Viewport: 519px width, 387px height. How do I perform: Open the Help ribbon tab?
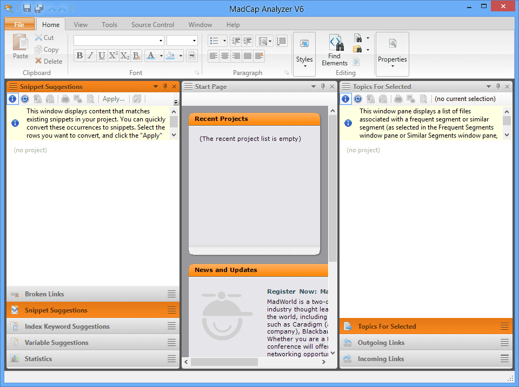pos(233,25)
